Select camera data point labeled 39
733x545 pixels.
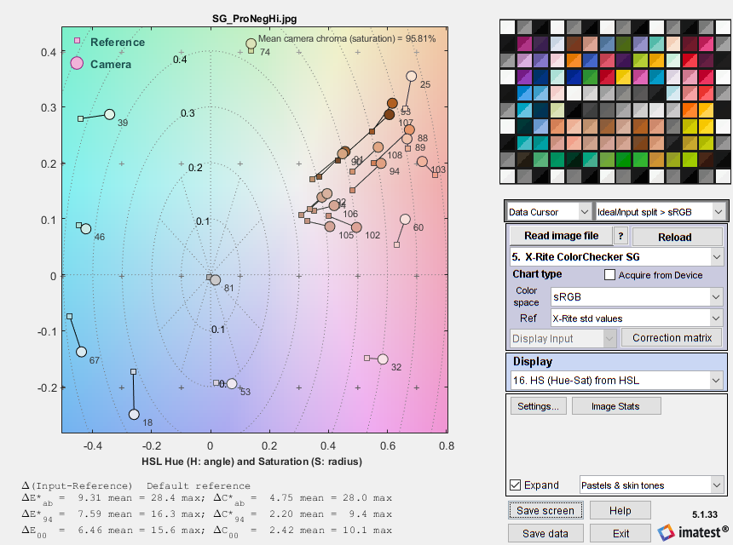(109, 114)
